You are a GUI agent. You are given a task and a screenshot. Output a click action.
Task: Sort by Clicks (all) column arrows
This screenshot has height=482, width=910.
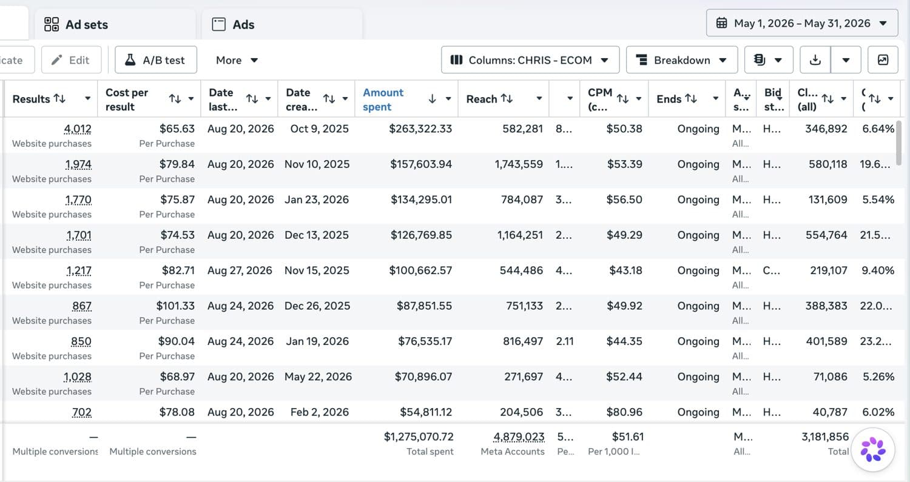[827, 99]
